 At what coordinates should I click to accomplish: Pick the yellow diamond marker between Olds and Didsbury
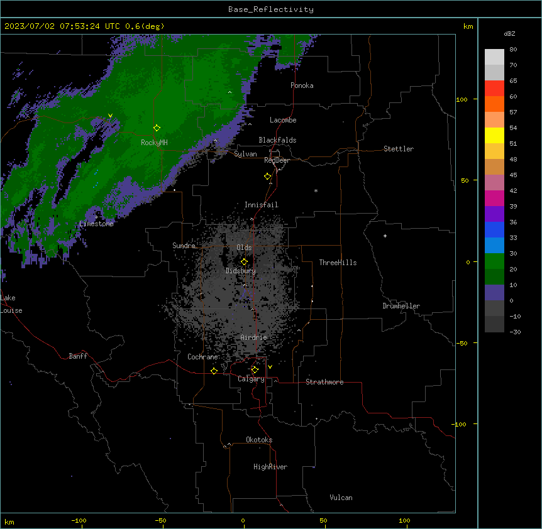pos(244,262)
